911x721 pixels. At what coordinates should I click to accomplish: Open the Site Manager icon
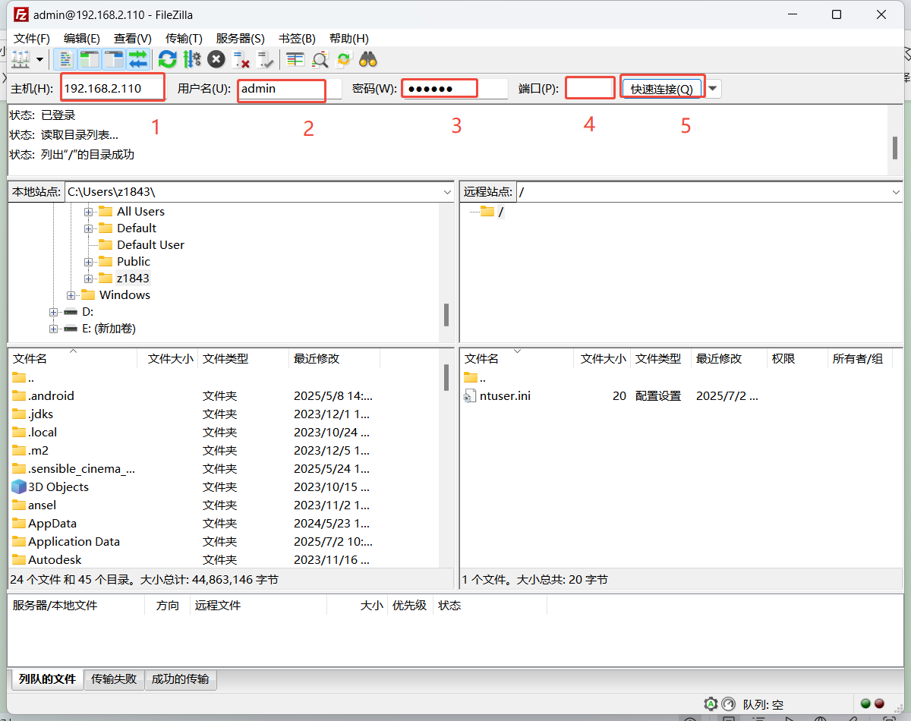coord(20,59)
